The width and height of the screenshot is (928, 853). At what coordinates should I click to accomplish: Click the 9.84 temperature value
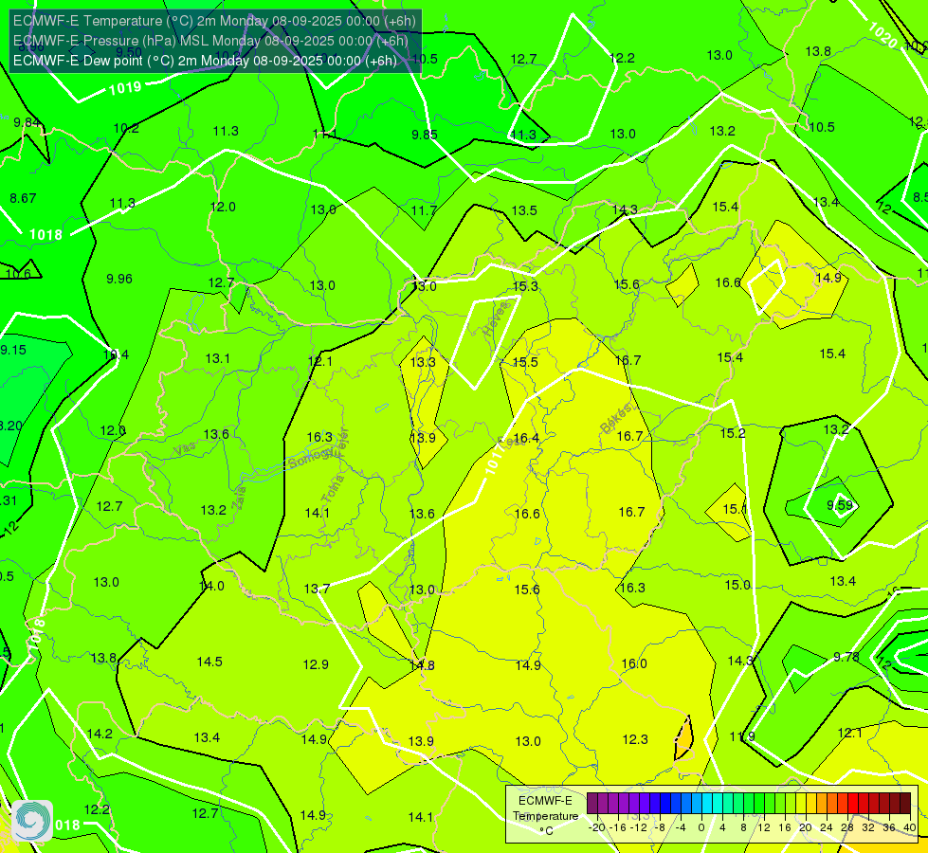27,122
